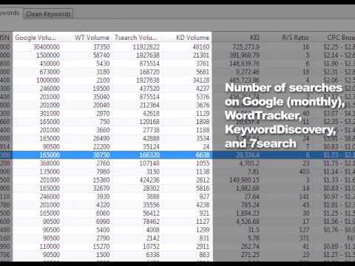This screenshot has width=355, height=266.
Task: Click WT Volume value 30750 in highlighted row
Action: [101, 155]
